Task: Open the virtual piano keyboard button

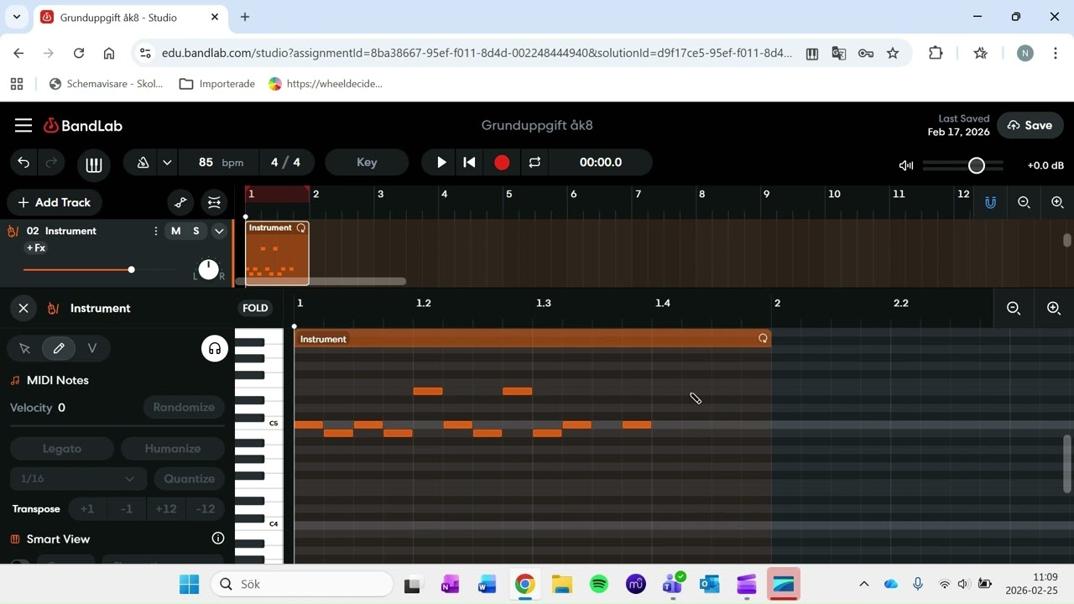Action: click(94, 165)
